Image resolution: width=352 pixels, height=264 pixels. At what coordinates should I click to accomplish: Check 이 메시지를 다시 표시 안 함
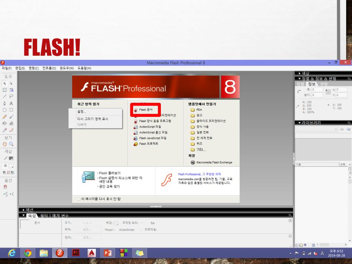click(79, 199)
